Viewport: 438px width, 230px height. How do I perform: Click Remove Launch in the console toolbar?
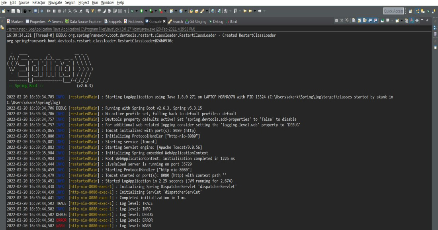[x=342, y=22]
